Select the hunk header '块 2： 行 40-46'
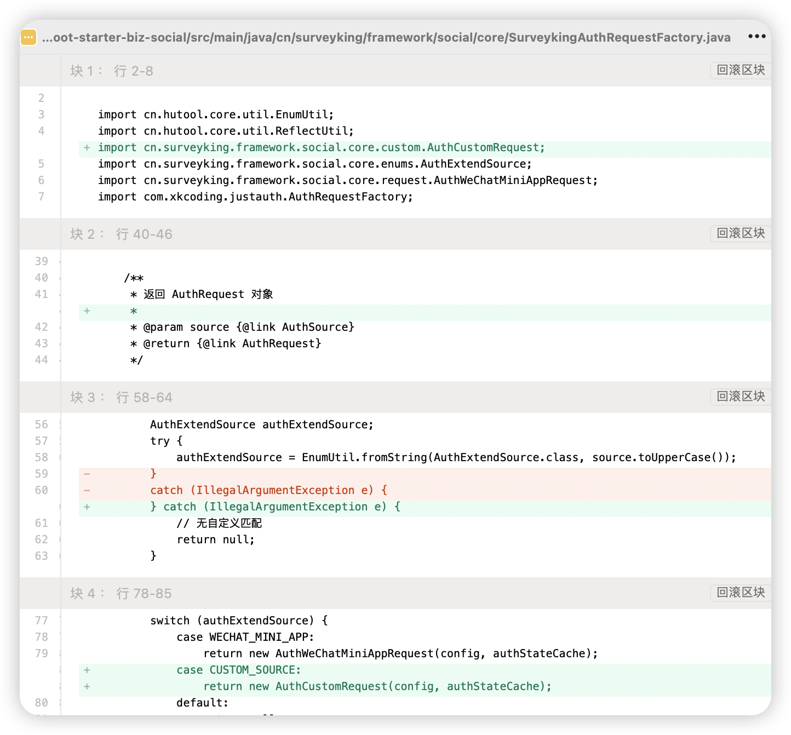This screenshot has height=735, width=791. coord(121,234)
